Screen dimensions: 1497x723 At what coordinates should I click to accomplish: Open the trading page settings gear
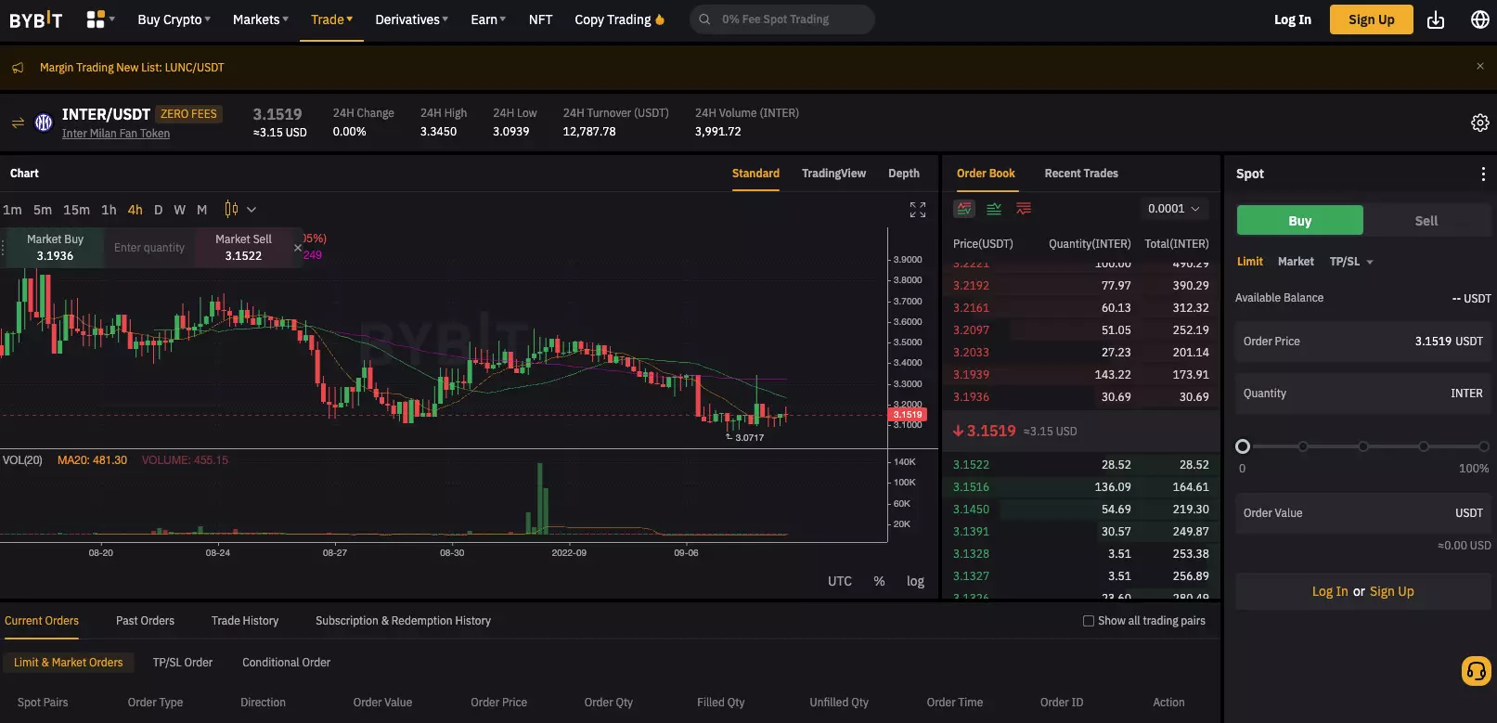pos(1480,123)
